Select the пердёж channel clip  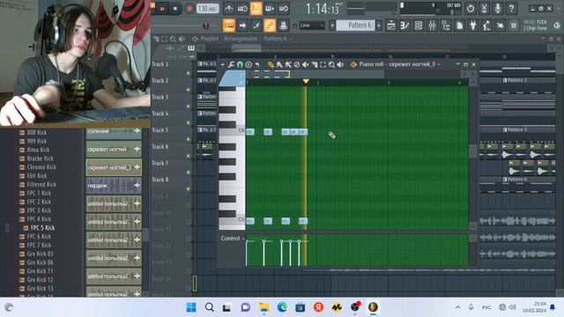114,186
